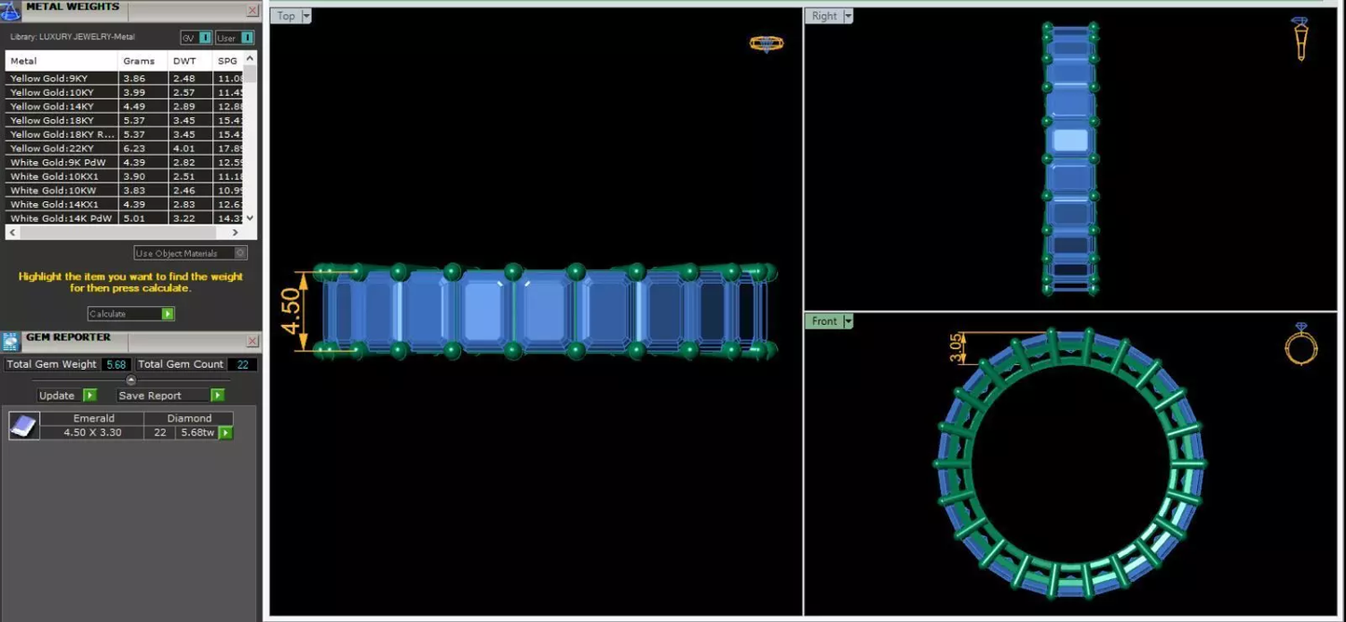Toggle the GV library switch

(196, 38)
